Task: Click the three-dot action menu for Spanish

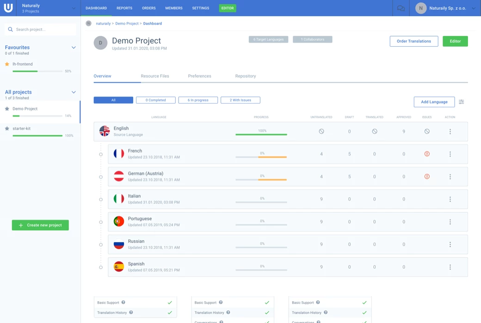Action: 450,267
